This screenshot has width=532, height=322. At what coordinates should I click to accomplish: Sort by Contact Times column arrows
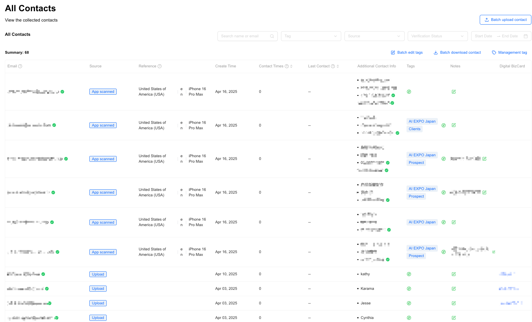(291, 66)
